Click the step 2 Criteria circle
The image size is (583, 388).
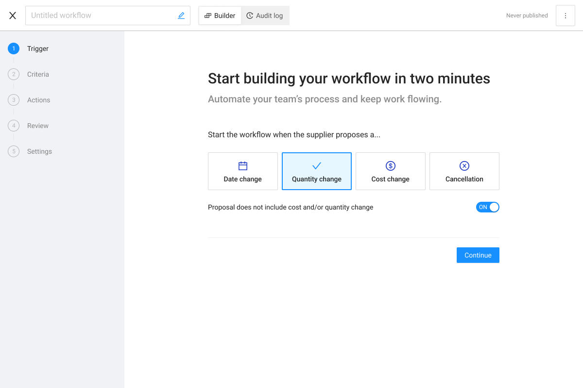point(14,74)
